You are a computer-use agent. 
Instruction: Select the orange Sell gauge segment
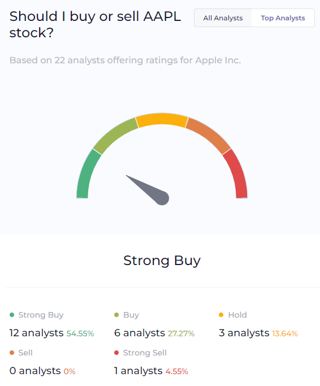tap(209, 135)
